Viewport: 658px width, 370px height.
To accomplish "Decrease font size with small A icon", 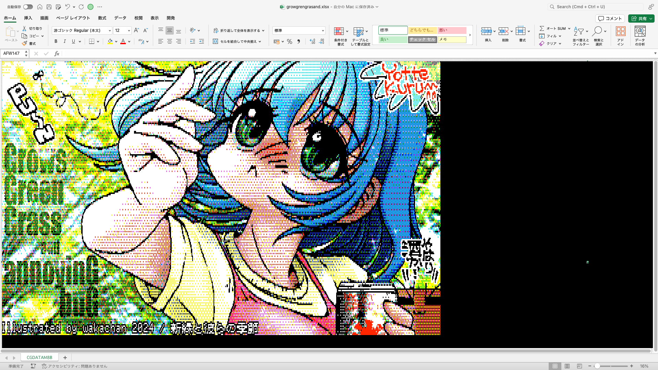I will tap(145, 30).
